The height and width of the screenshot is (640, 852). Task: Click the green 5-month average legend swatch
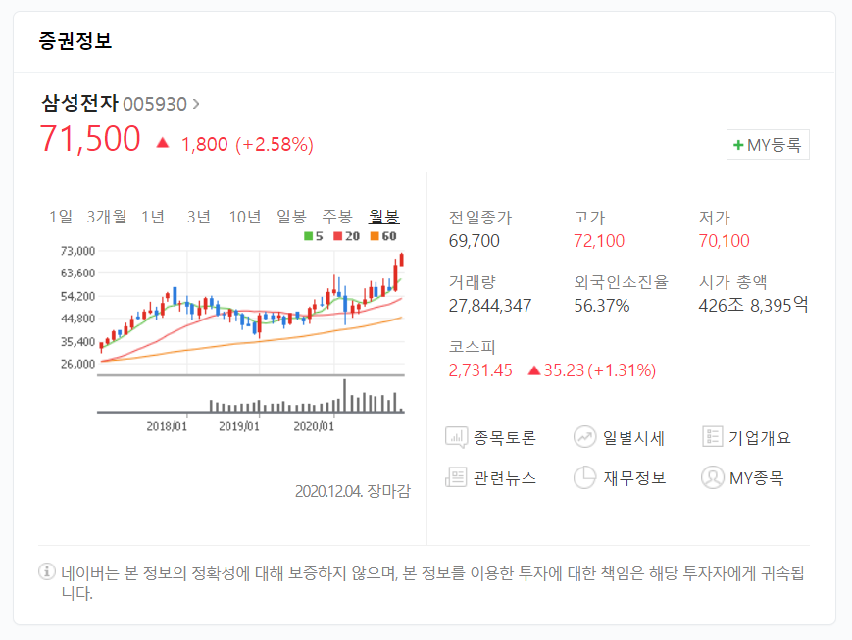point(308,236)
